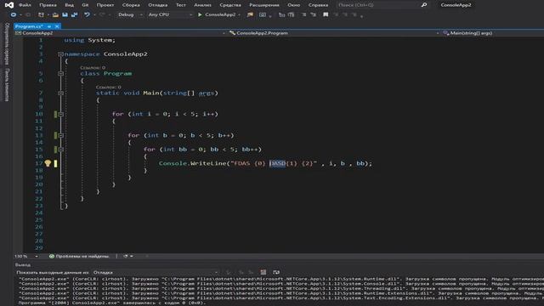Click the Visual Studio logo icon
The image size is (544, 306).
[x=9, y=5]
